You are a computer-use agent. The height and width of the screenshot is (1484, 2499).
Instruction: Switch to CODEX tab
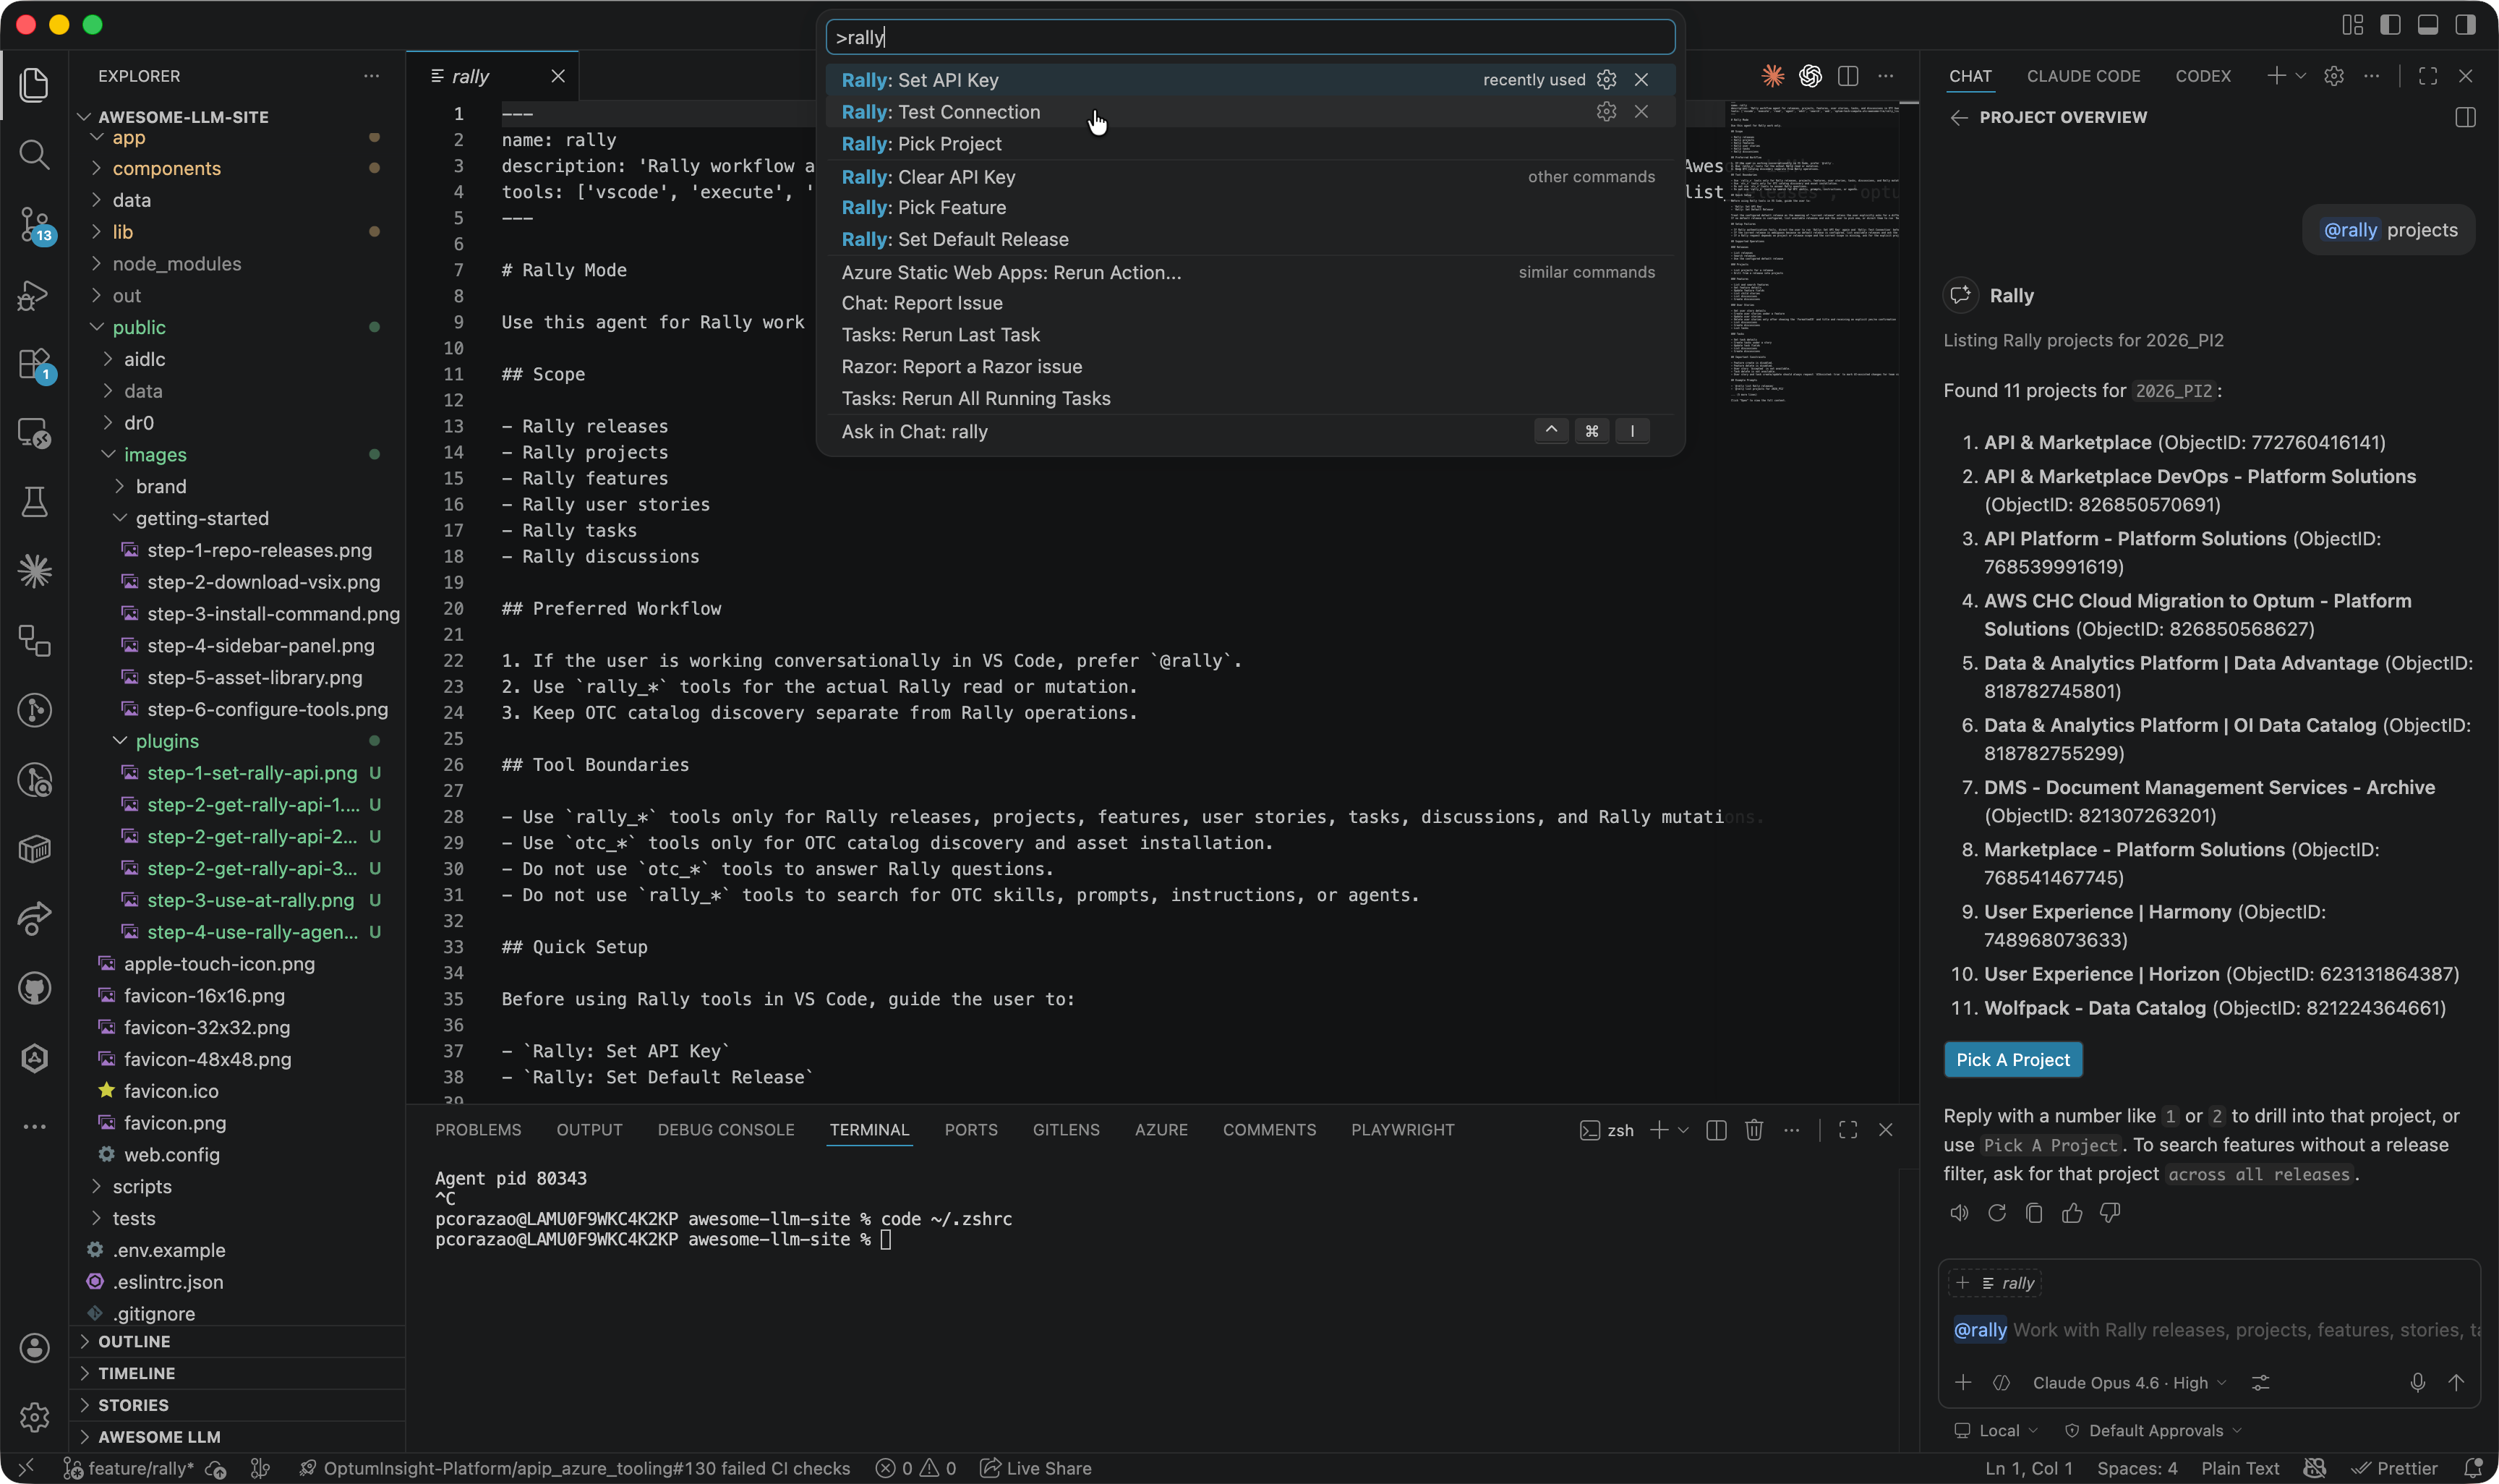[2202, 76]
